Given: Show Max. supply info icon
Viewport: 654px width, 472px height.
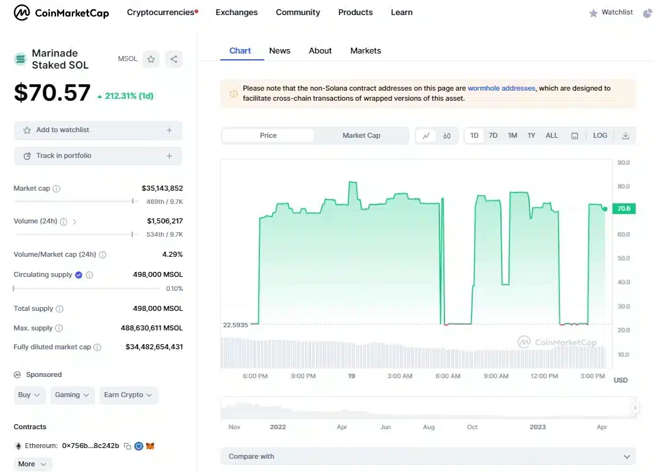Looking at the screenshot, I should [x=59, y=328].
